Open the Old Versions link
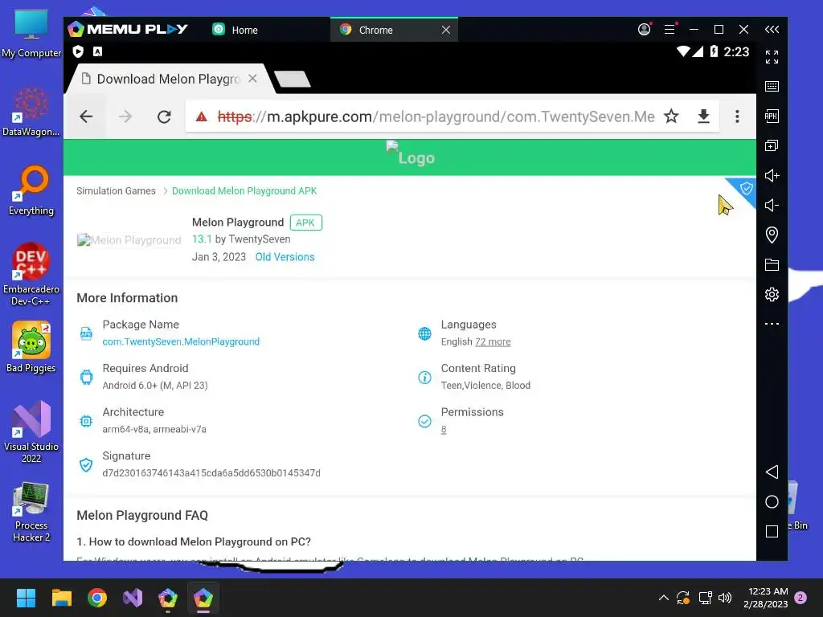 click(x=285, y=257)
